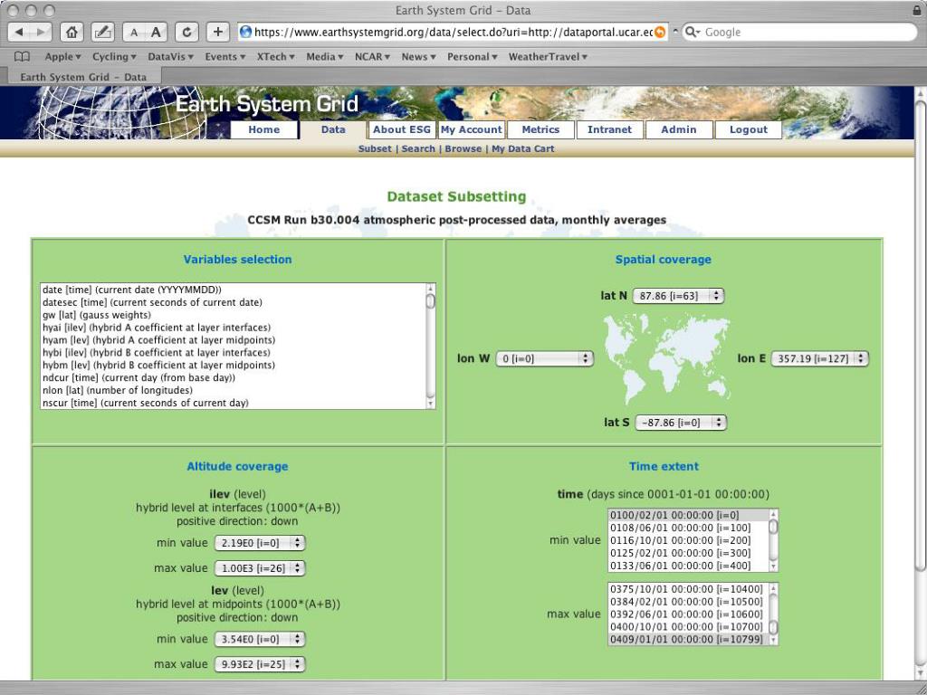Go to the Home tab of ESG

(263, 129)
